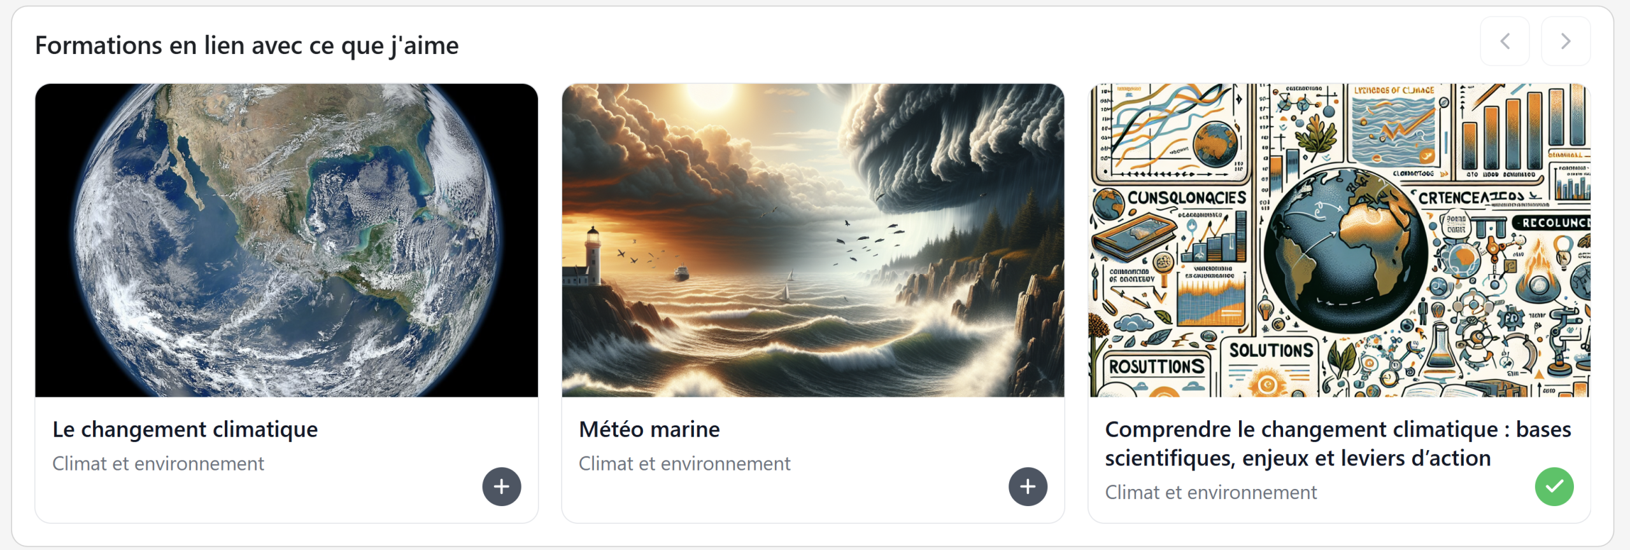Screen dimensions: 1630x550
Task: Open Comprendre le changement climatique course title
Action: (1337, 444)
